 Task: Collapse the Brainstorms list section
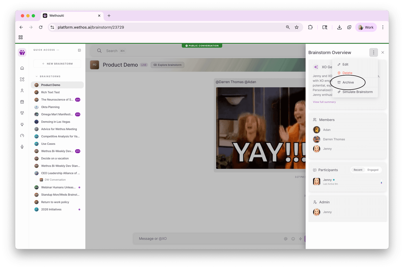click(x=37, y=76)
